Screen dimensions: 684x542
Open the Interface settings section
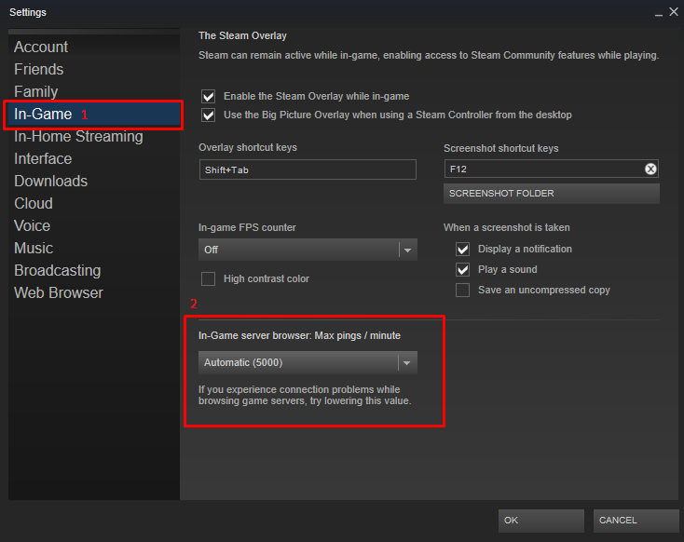click(x=43, y=158)
